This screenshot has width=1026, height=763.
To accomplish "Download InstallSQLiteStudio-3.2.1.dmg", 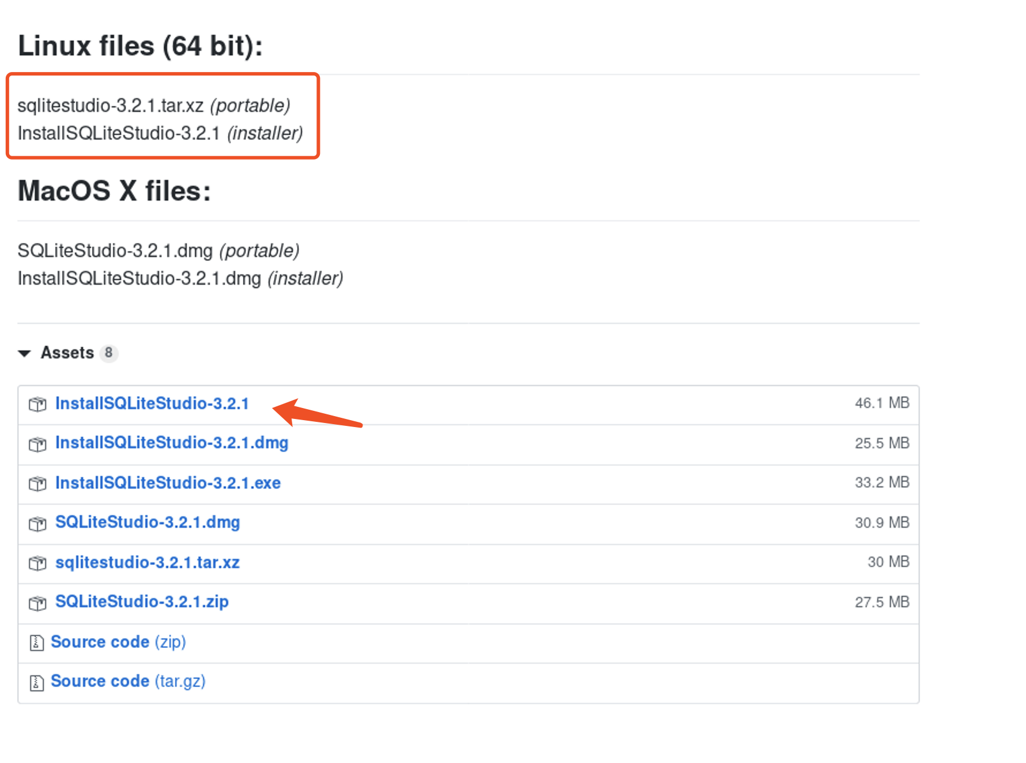I will coord(172,443).
